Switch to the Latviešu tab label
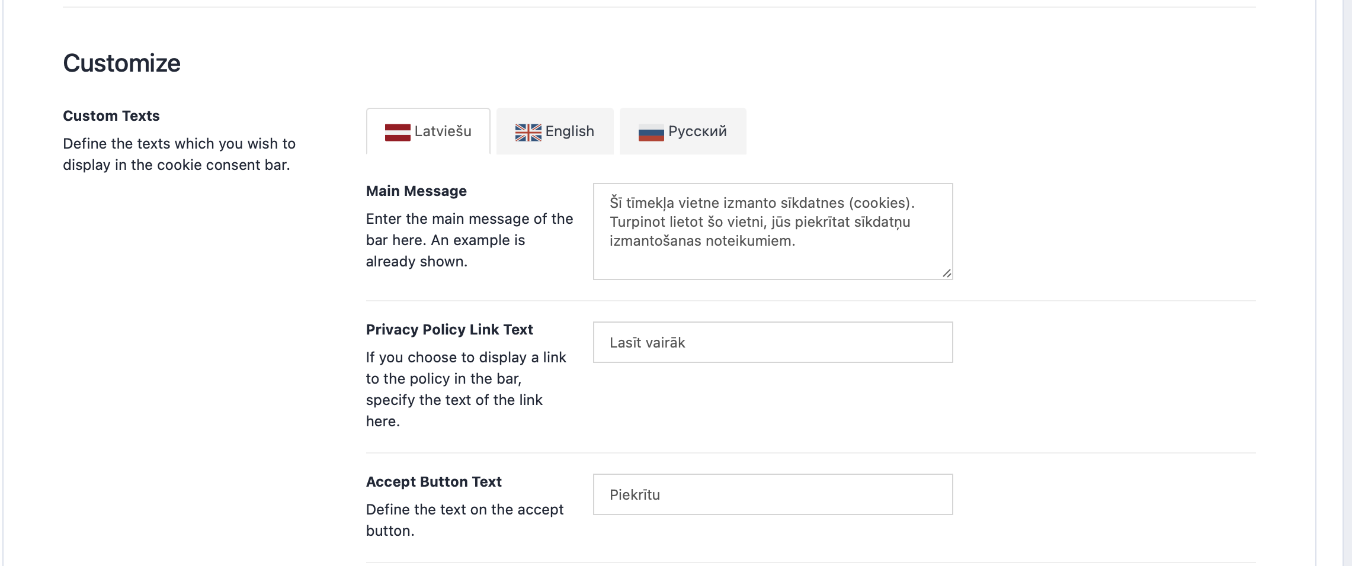The image size is (1352, 566). (x=443, y=131)
